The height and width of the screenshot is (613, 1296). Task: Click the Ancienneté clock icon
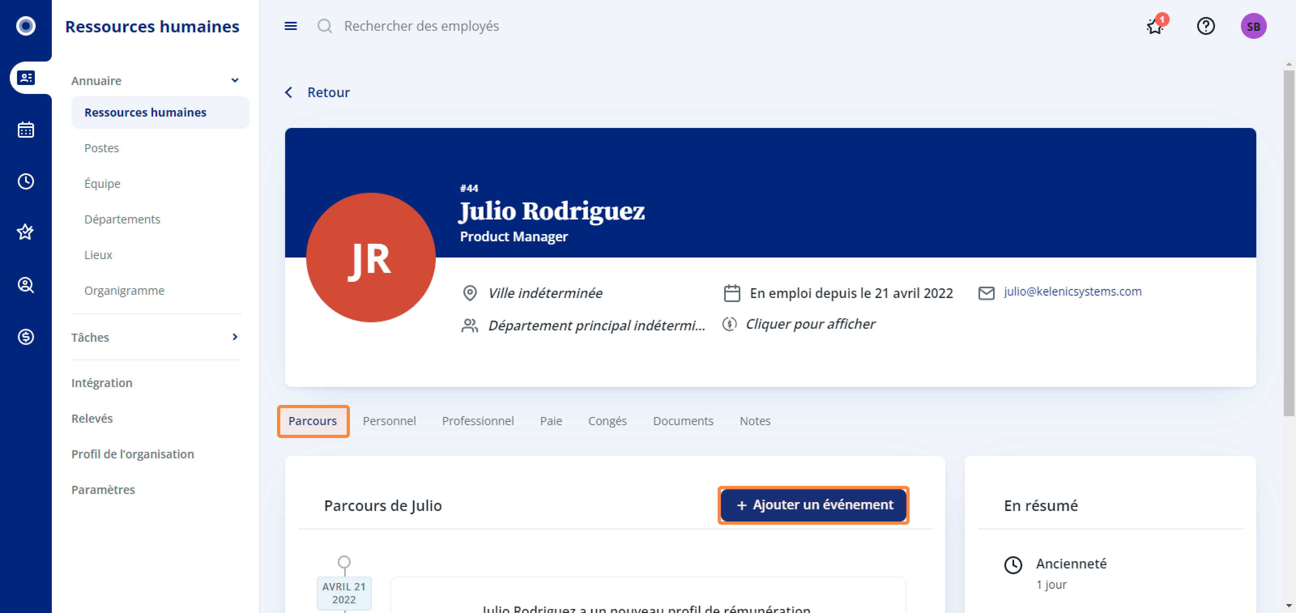point(1013,565)
